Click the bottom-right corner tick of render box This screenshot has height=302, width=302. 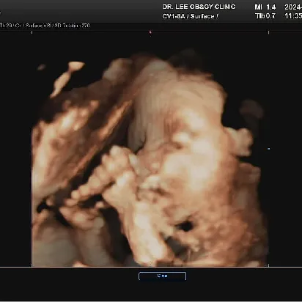tap(268, 265)
